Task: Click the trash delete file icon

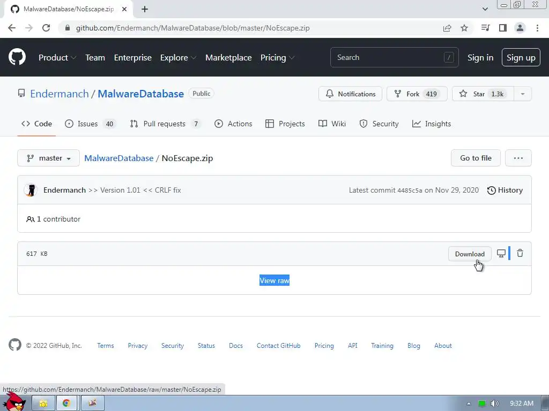Action: tap(520, 253)
